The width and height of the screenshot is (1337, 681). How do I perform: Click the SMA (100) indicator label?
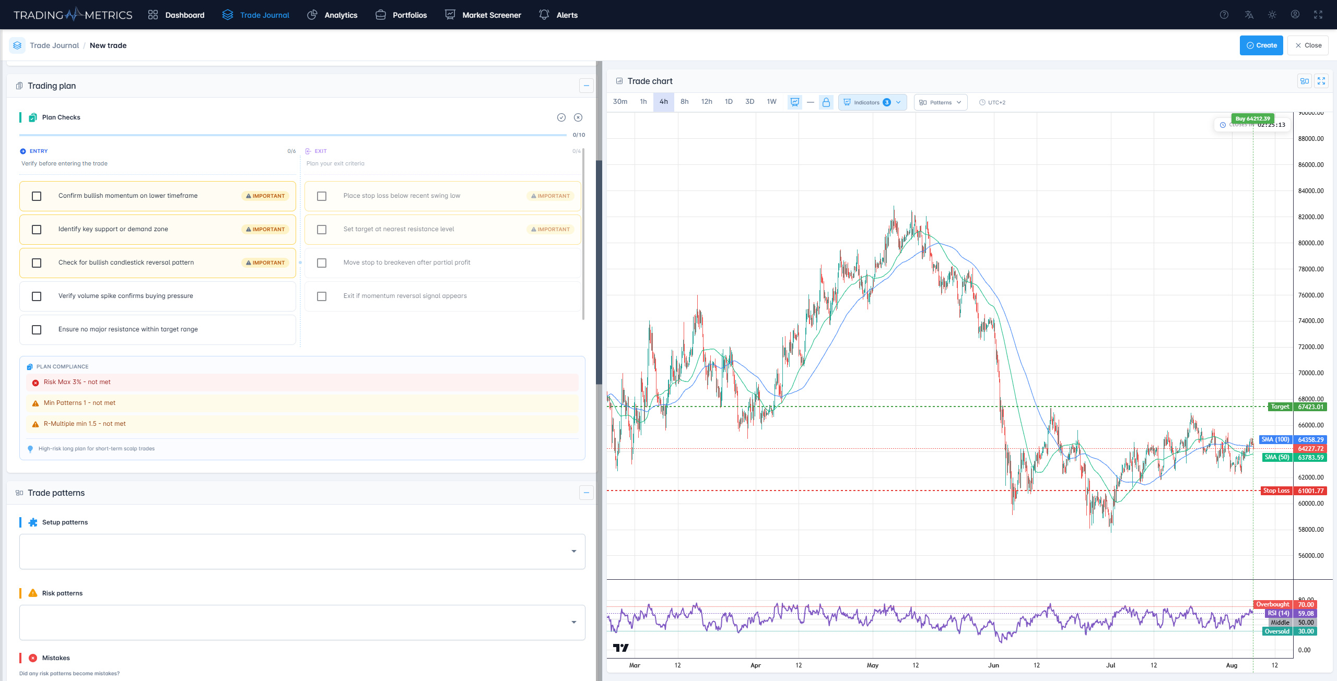pyautogui.click(x=1275, y=439)
